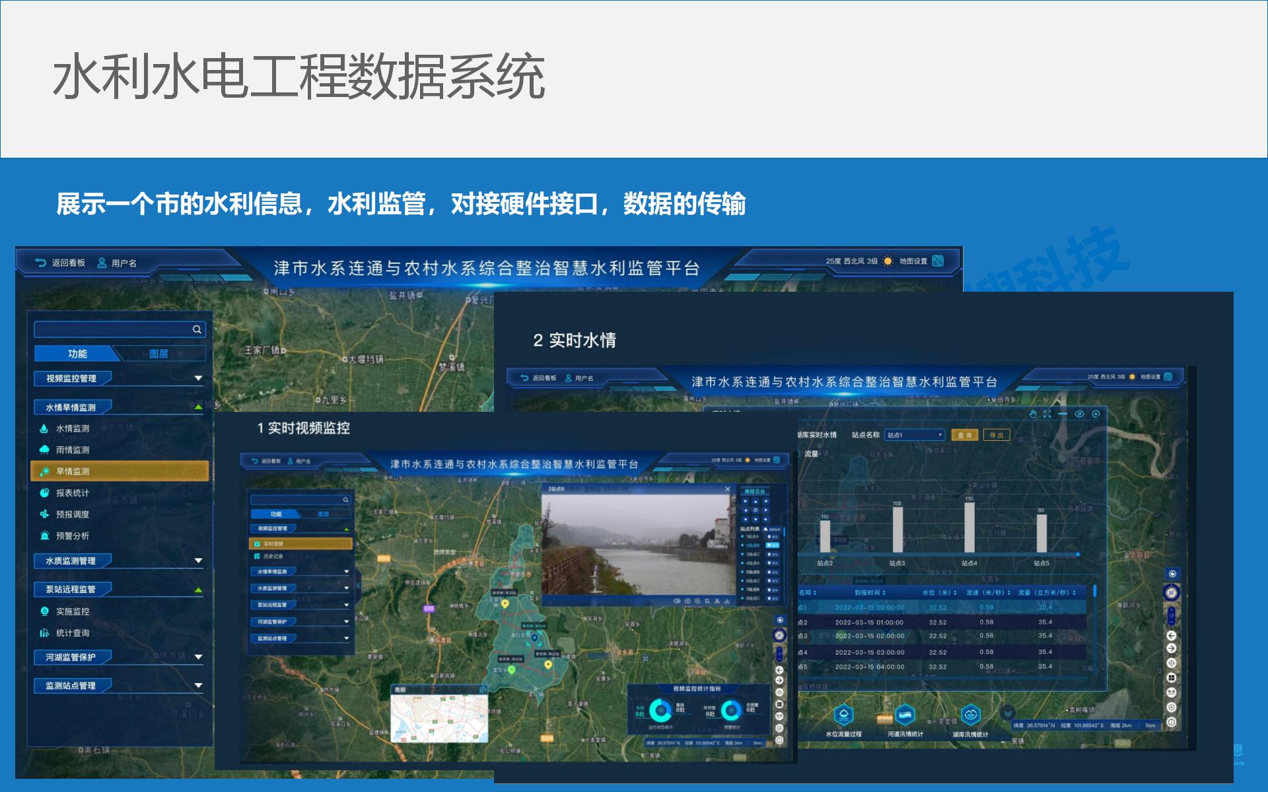Screen dimensions: 1268x792
Task: Open 报表统计 pie-chart icon
Action: (x=44, y=492)
